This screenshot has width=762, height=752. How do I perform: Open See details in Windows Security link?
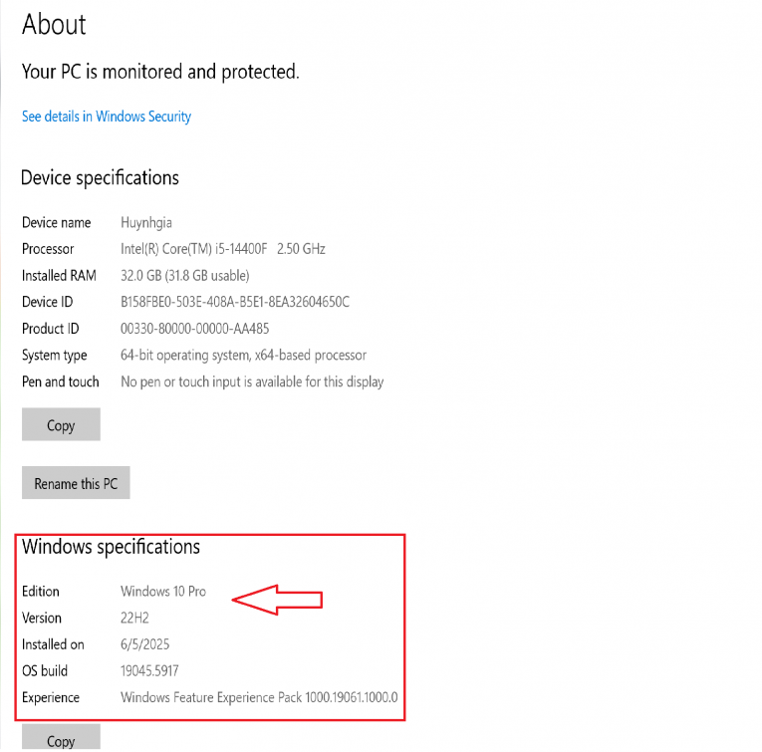pyautogui.click(x=107, y=117)
